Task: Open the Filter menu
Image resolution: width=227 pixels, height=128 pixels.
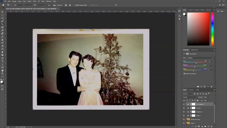Action: tap(35, 1)
